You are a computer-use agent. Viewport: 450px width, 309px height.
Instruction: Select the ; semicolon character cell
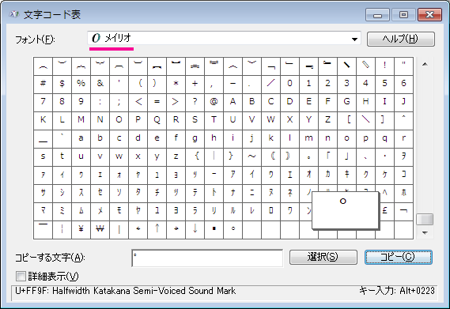119,102
